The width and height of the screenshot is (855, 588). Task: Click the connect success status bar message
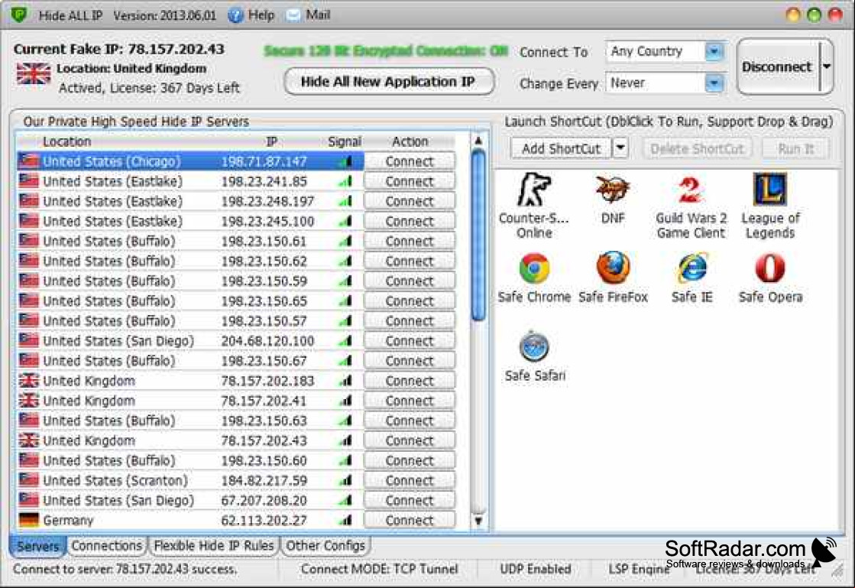(x=125, y=569)
